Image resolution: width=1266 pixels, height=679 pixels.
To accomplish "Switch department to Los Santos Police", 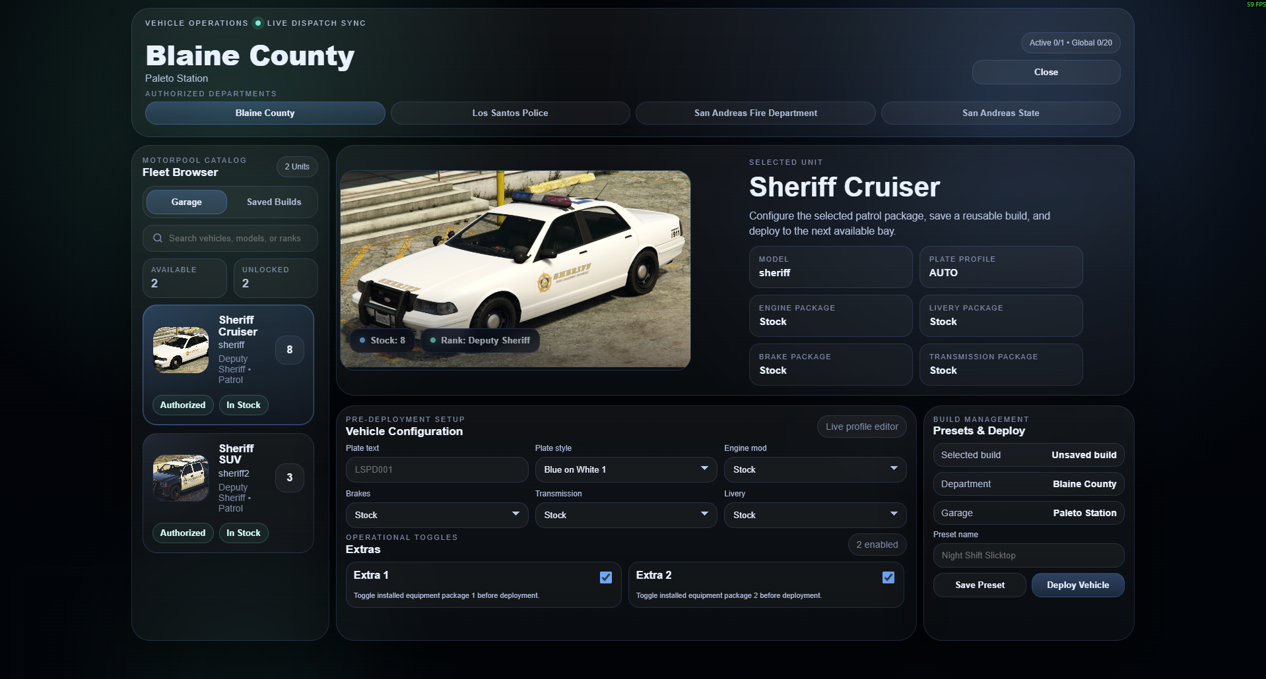I will click(x=510, y=113).
